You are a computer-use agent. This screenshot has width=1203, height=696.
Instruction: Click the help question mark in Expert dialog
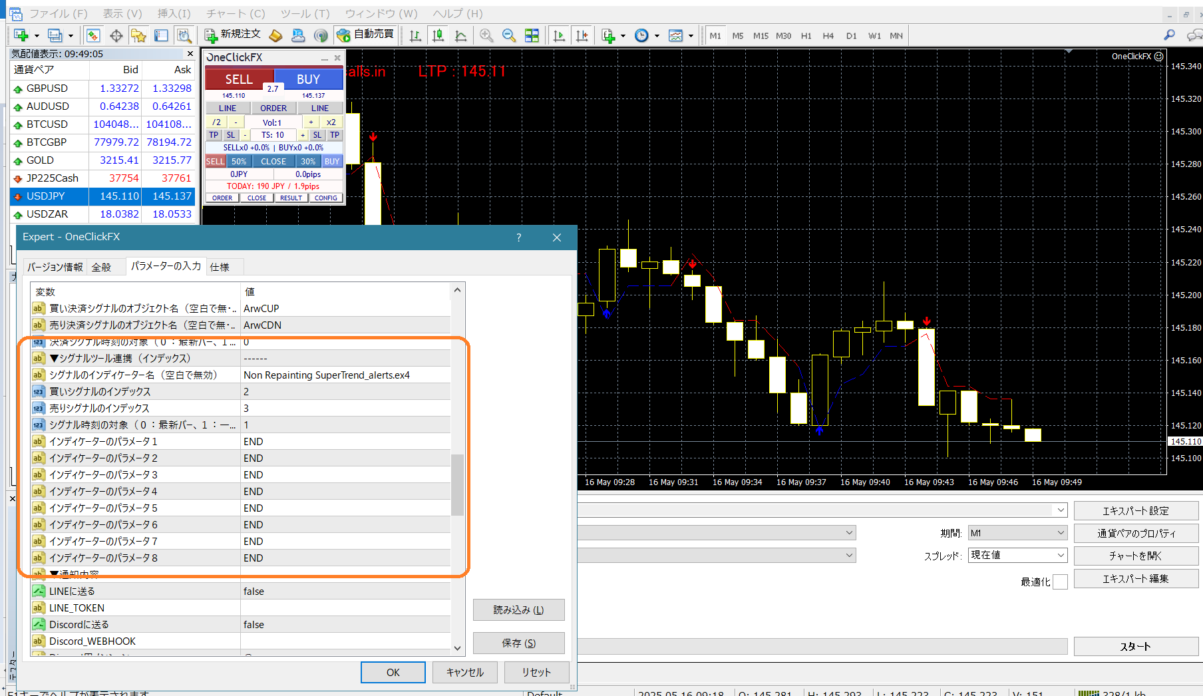[518, 238]
